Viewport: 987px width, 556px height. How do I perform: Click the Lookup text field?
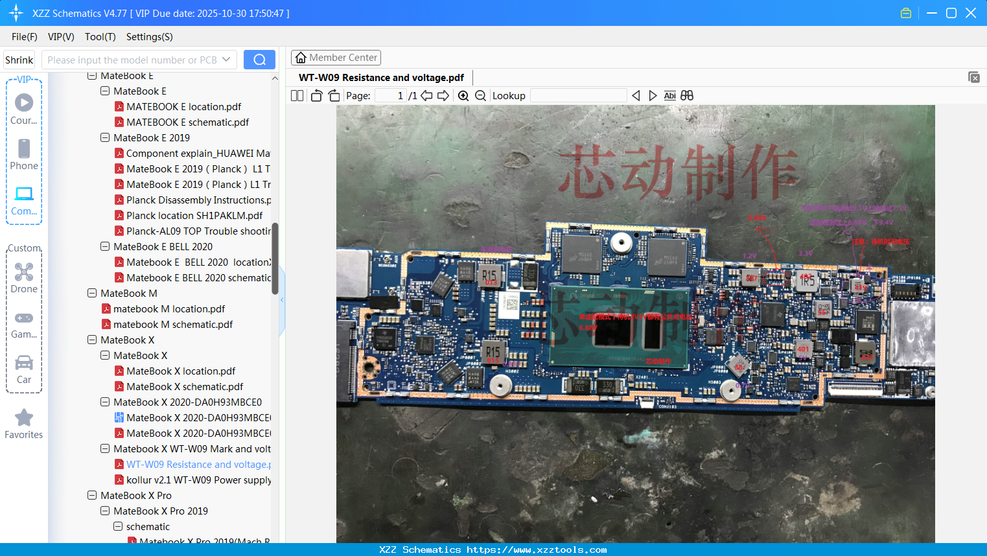pos(578,95)
